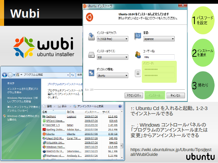218x163 pixels.
Task: Open the Install drive dropdown showing F: (43GB free)
Action: 112,39
